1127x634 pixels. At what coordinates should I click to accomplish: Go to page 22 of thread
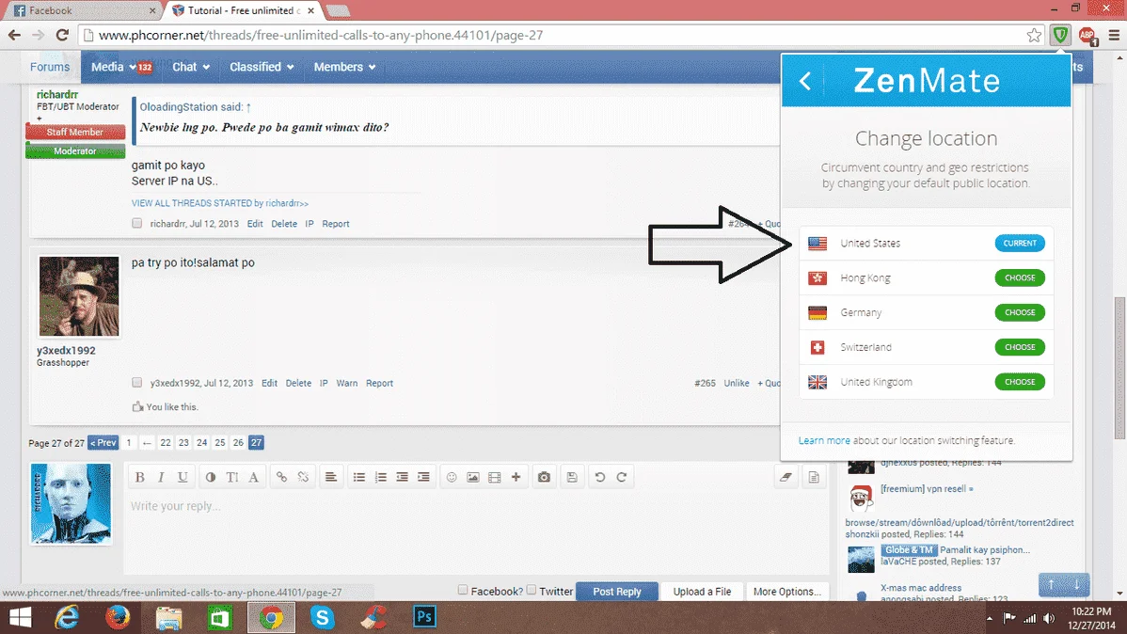coord(166,443)
